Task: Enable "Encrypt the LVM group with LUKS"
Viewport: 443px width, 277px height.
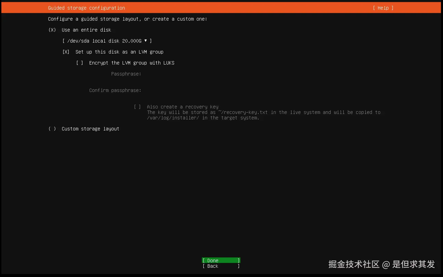Action: [x=79, y=63]
